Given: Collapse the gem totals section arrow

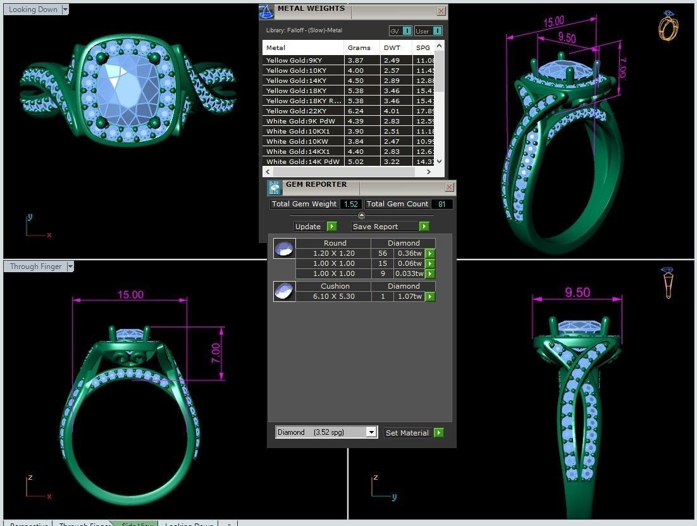Looking at the screenshot, I should pyautogui.click(x=361, y=215).
